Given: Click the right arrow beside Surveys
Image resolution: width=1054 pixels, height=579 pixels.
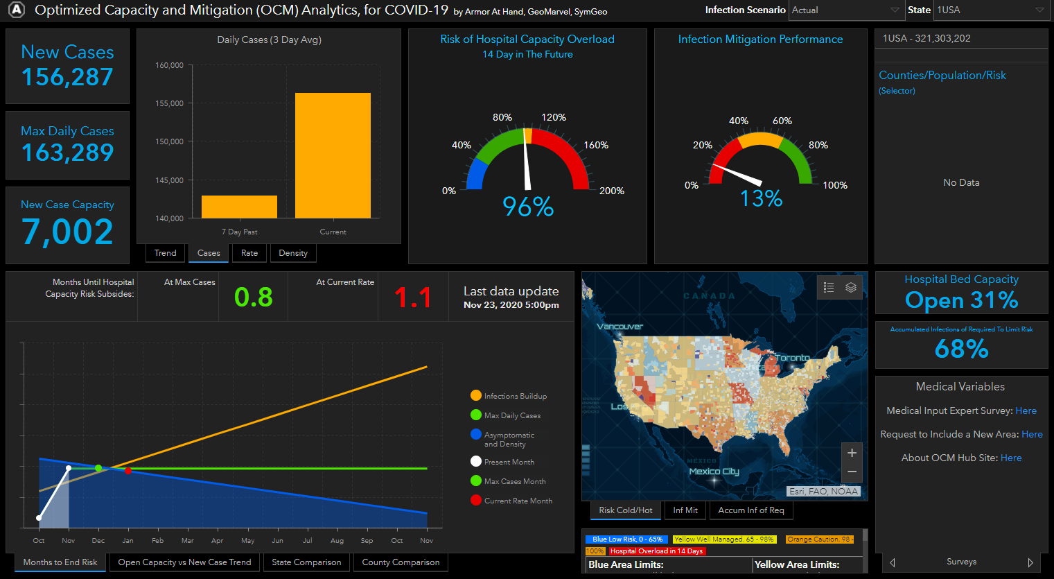Looking at the screenshot, I should (x=1032, y=562).
